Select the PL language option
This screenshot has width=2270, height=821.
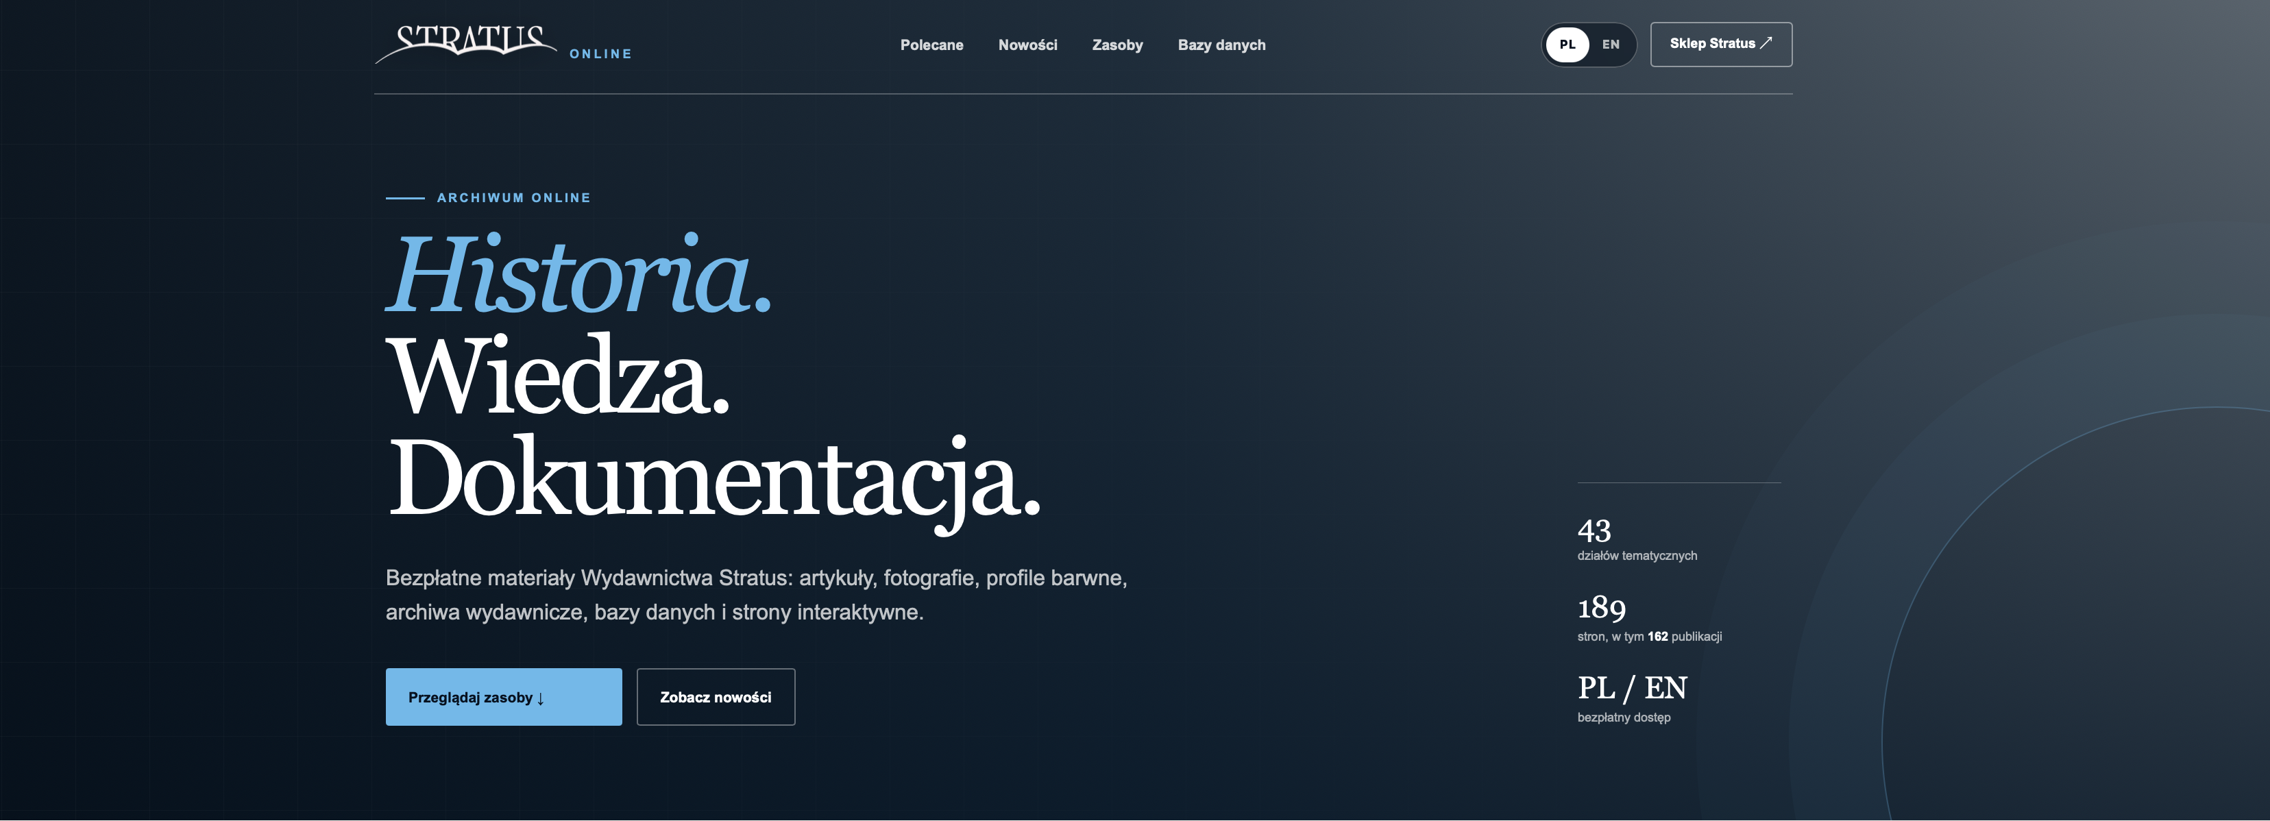[1567, 45]
